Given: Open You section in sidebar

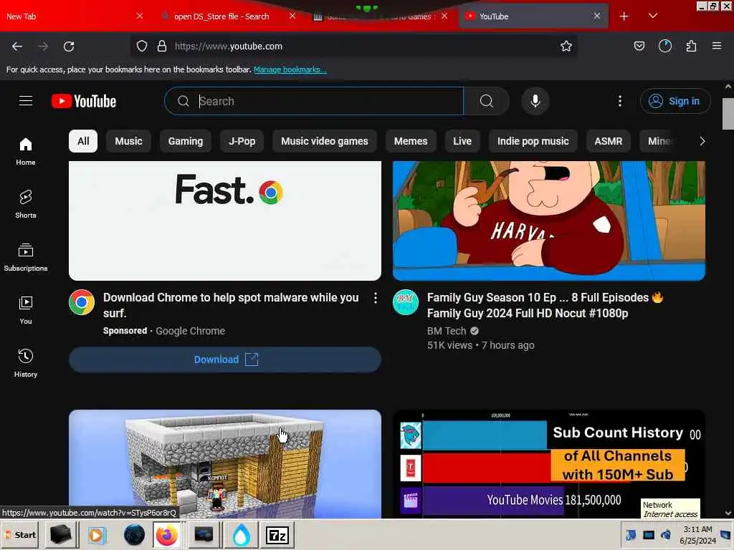Looking at the screenshot, I should [x=26, y=310].
